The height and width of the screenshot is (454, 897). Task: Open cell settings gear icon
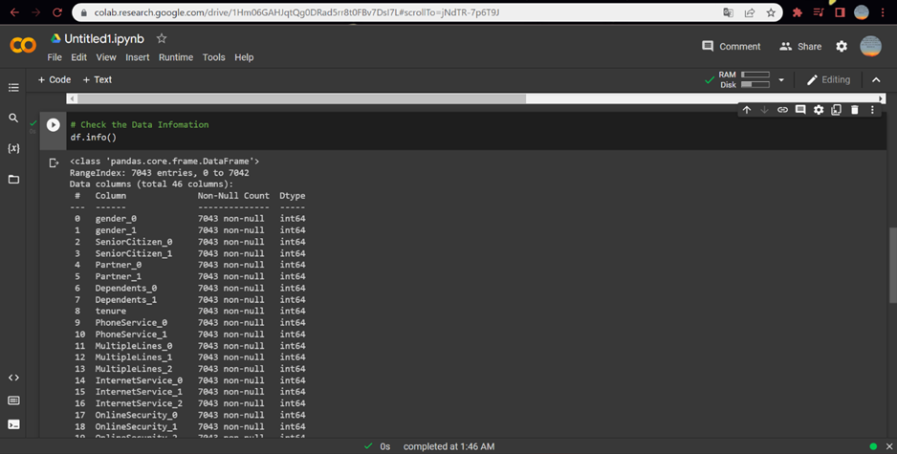point(819,110)
